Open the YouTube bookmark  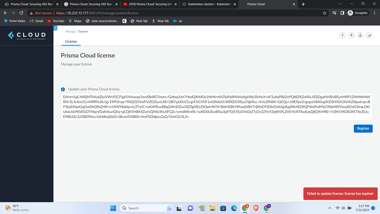pyautogui.click(x=56, y=21)
